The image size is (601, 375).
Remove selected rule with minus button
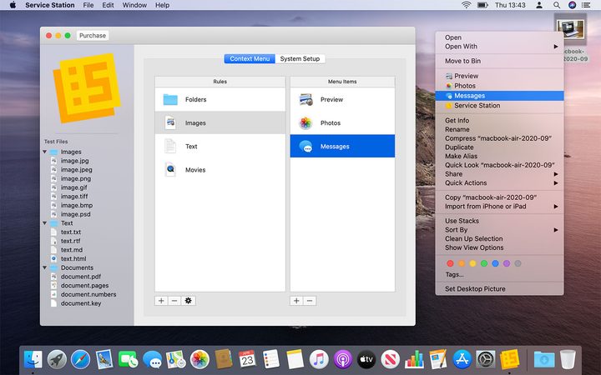(x=174, y=301)
